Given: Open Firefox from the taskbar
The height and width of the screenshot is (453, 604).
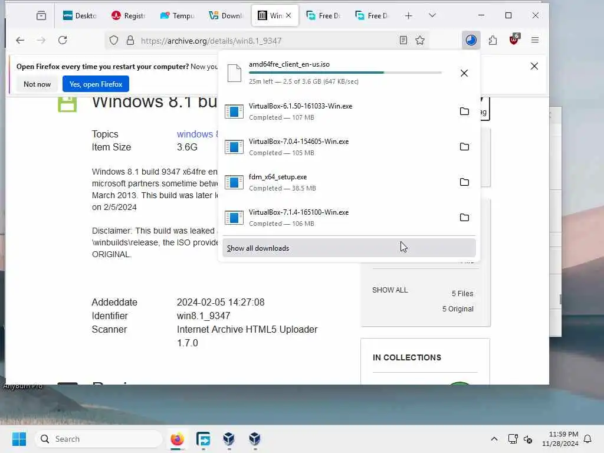Looking at the screenshot, I should [x=177, y=439].
